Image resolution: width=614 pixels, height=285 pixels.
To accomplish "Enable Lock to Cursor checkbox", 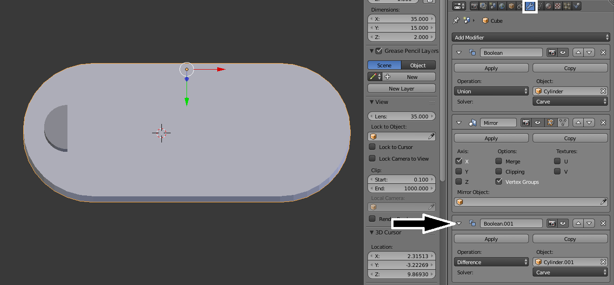I will 372,147.
